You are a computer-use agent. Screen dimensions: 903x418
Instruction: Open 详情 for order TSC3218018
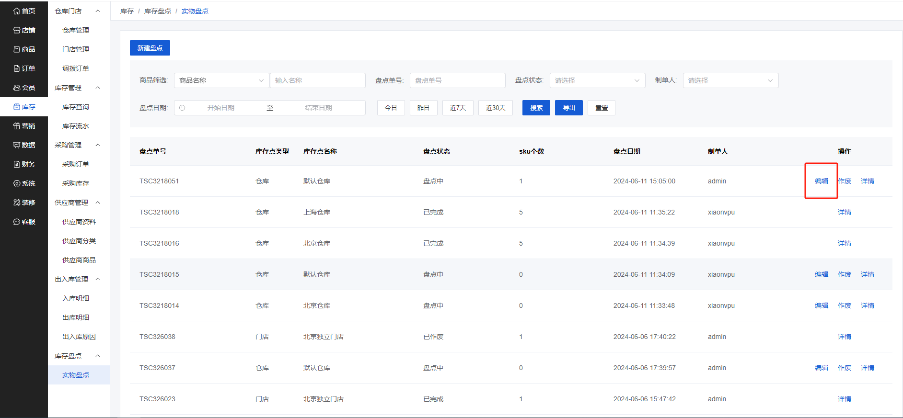click(845, 212)
